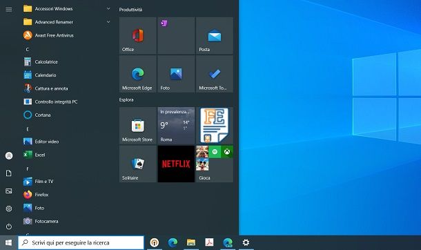Open the second Edge icon in taskbar

click(228, 243)
